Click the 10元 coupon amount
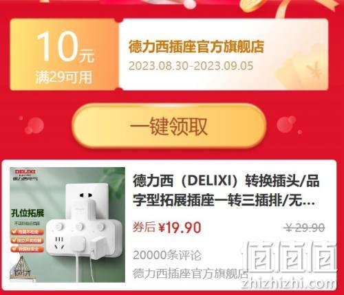 65,47
